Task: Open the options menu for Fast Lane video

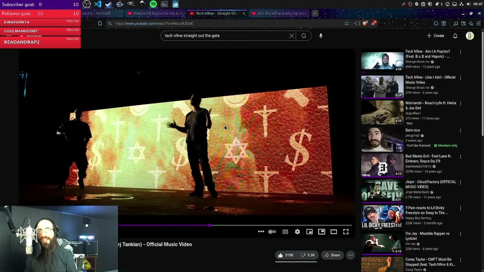Action: pos(460,156)
